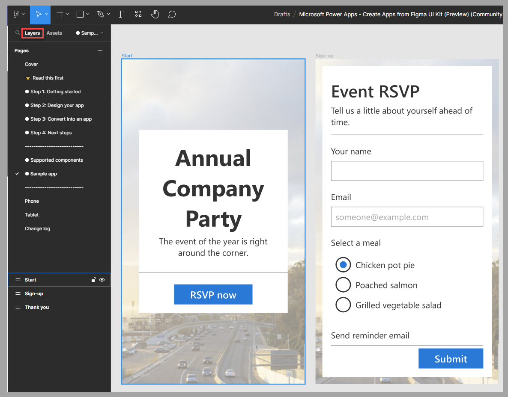Open Move tool options dropdown arrow
This screenshot has width=508, height=397.
47,14
